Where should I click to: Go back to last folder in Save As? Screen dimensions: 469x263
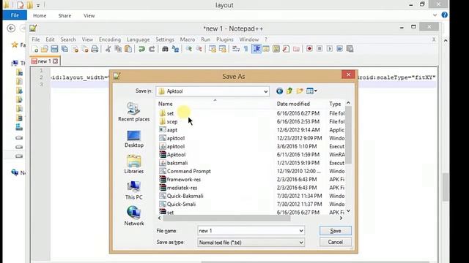click(279, 91)
